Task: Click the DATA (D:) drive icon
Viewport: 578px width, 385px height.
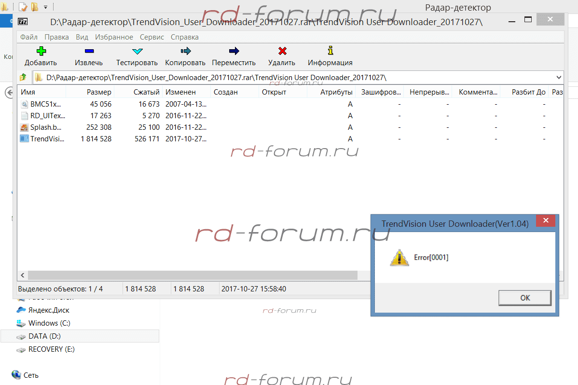Action: click(21, 336)
